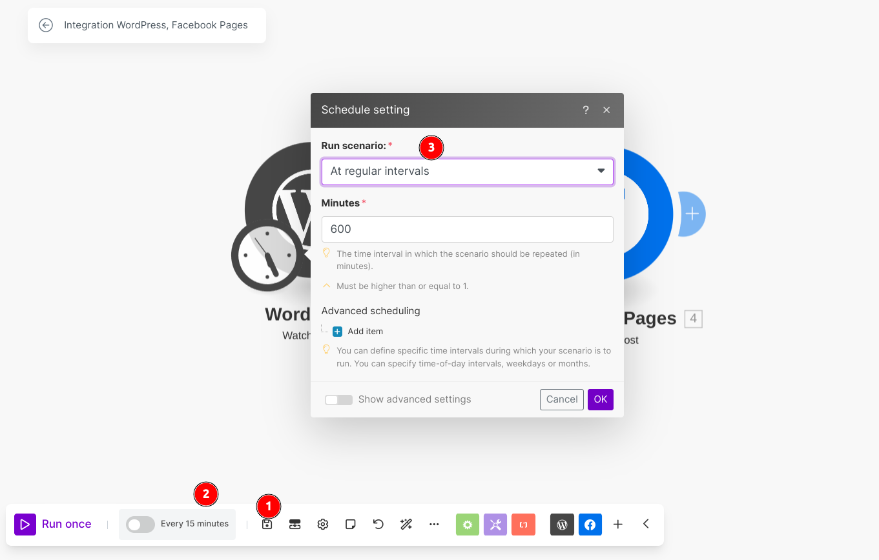Click the WordPress favorite icon in toolbar
The height and width of the screenshot is (560, 879).
[562, 525]
